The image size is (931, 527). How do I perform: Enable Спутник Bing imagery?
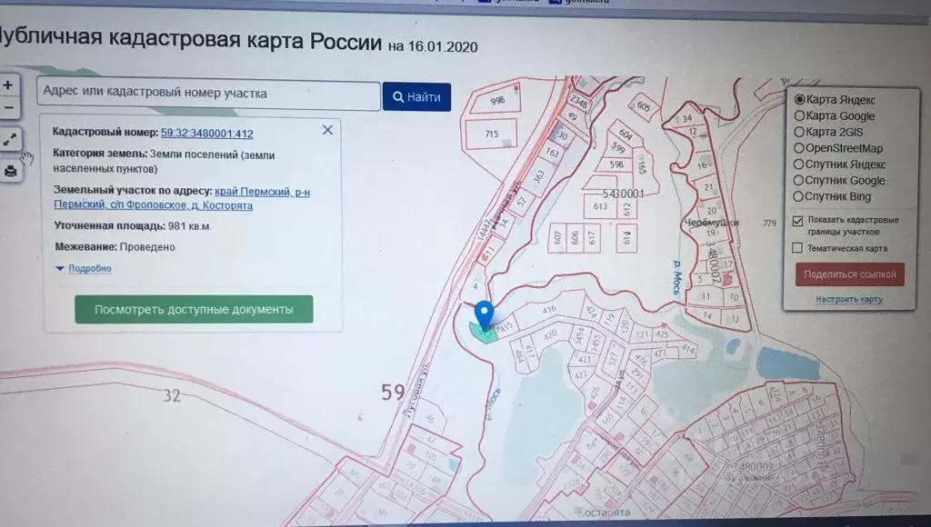pos(799,196)
